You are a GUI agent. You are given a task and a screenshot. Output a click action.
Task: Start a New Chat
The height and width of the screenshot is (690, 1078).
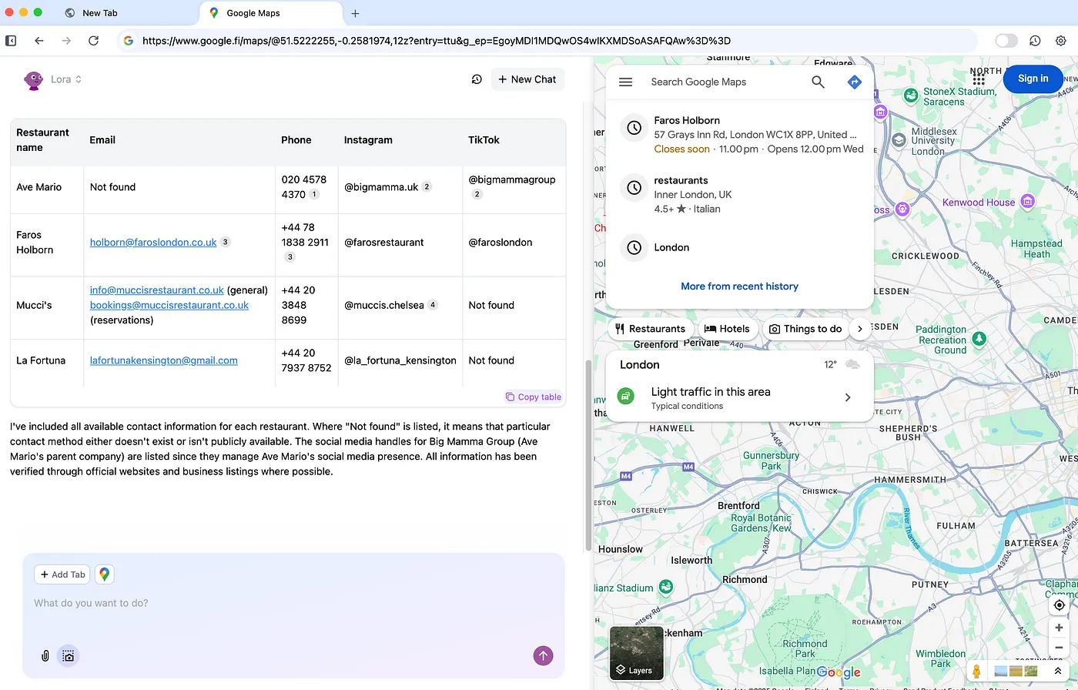pyautogui.click(x=527, y=79)
